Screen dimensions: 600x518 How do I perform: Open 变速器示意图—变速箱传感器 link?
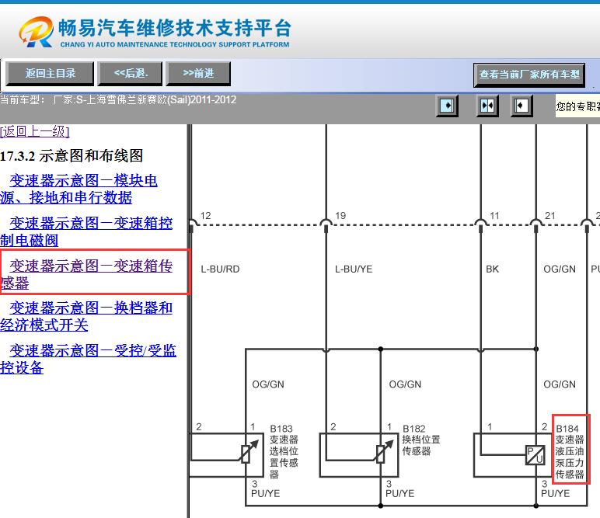[86, 274]
